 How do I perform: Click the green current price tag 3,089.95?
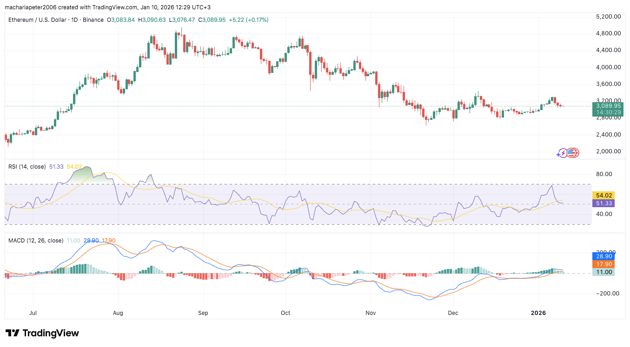[608, 106]
